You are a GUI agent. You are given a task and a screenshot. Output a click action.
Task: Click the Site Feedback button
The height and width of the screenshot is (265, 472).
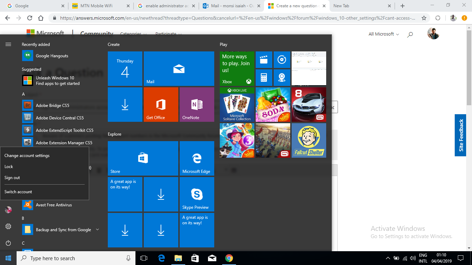461,135
